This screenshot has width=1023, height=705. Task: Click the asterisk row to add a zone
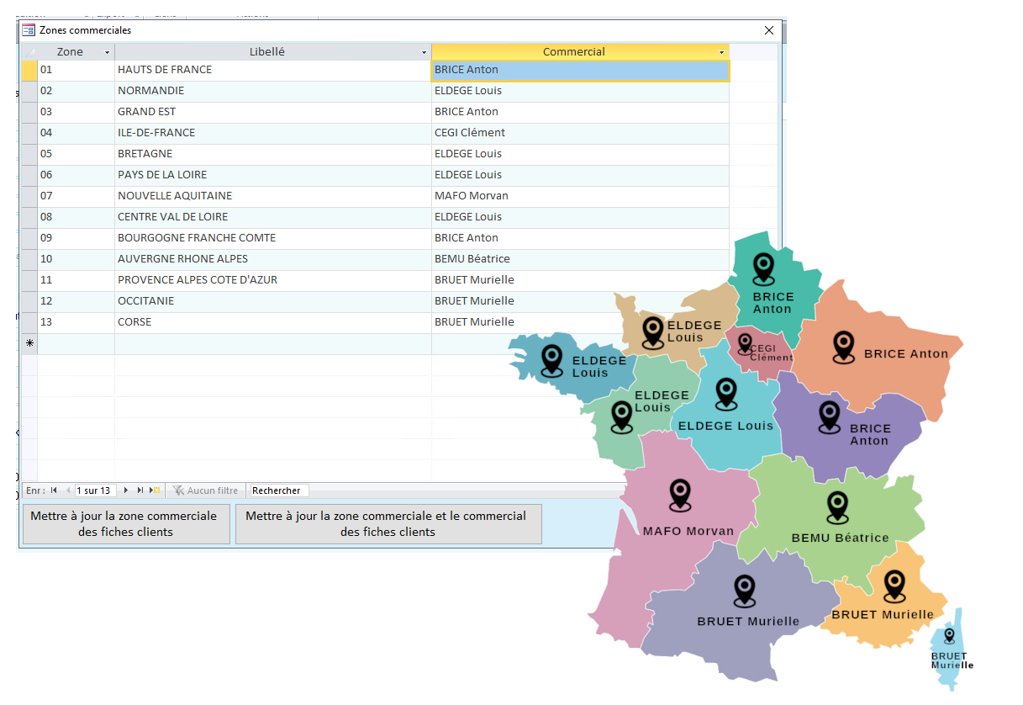[29, 342]
